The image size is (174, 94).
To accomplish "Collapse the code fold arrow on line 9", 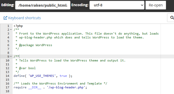I will 11,57.
